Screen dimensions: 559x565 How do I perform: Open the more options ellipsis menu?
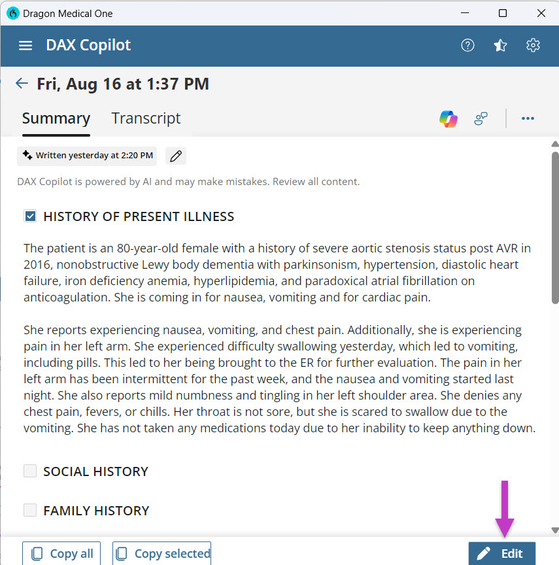[x=528, y=118]
